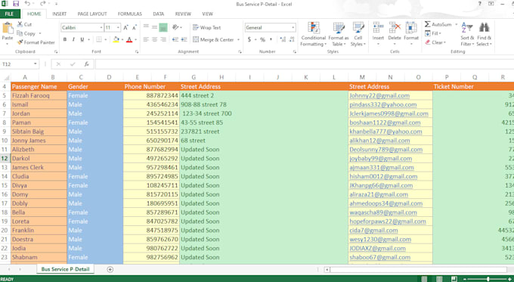Click the Undo arrow icon
514x282 pixels.
[x=27, y=4]
